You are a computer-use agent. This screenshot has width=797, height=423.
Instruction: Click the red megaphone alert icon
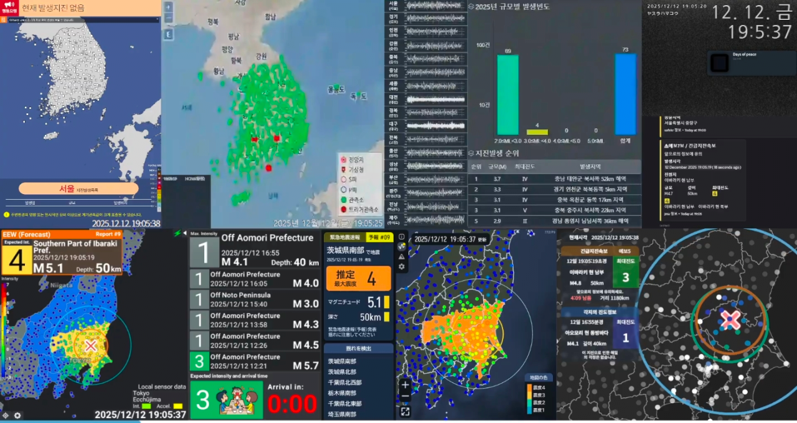point(9,6)
